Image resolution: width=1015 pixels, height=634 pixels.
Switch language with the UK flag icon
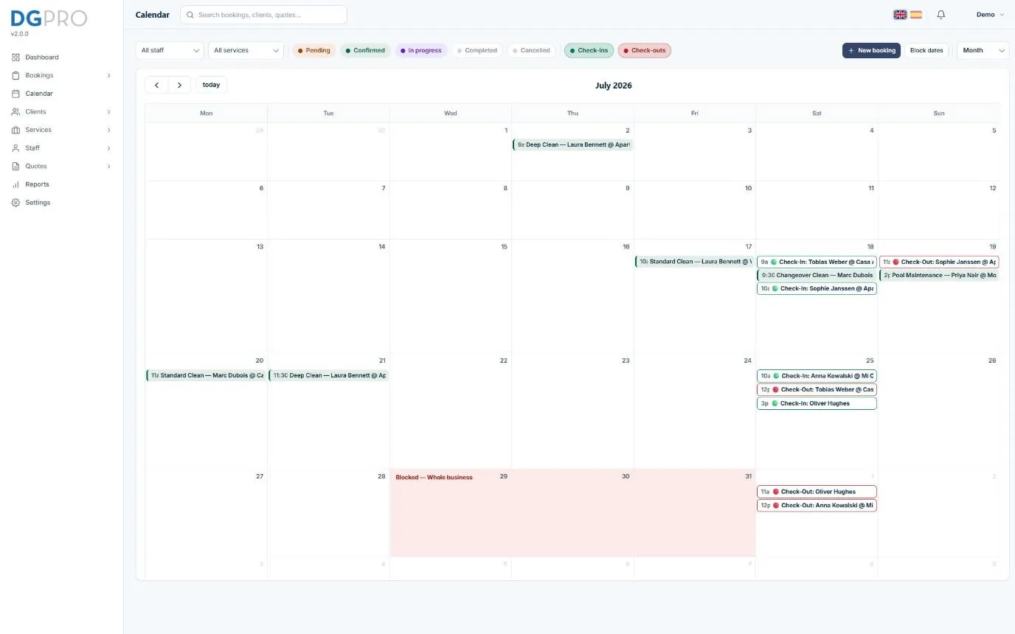point(900,15)
